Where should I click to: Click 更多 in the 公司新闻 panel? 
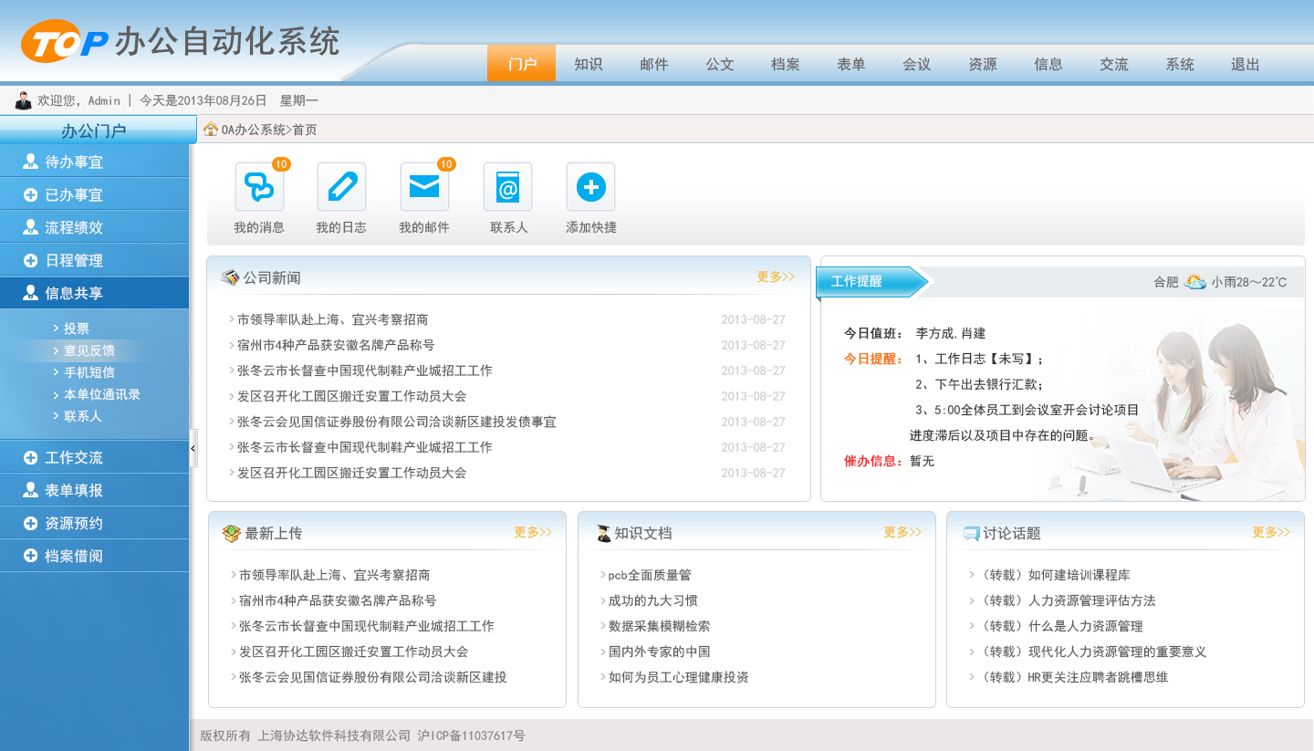click(x=776, y=276)
